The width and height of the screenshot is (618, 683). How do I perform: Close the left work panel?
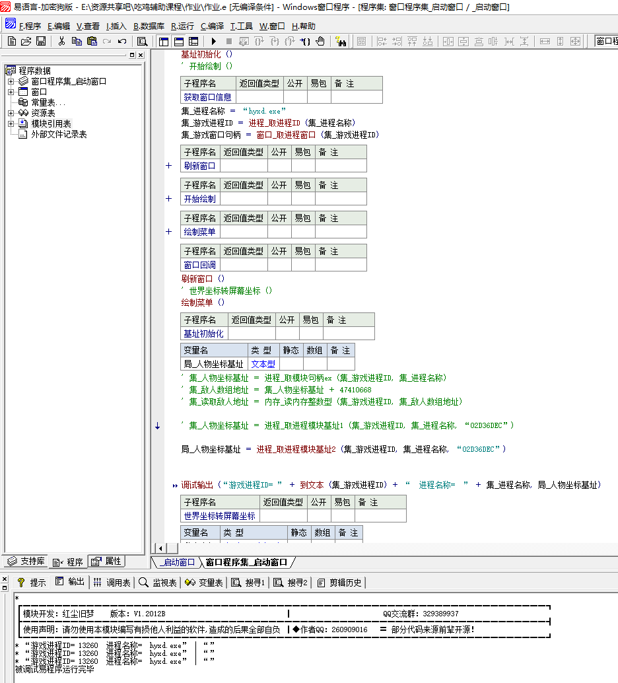(x=141, y=55)
